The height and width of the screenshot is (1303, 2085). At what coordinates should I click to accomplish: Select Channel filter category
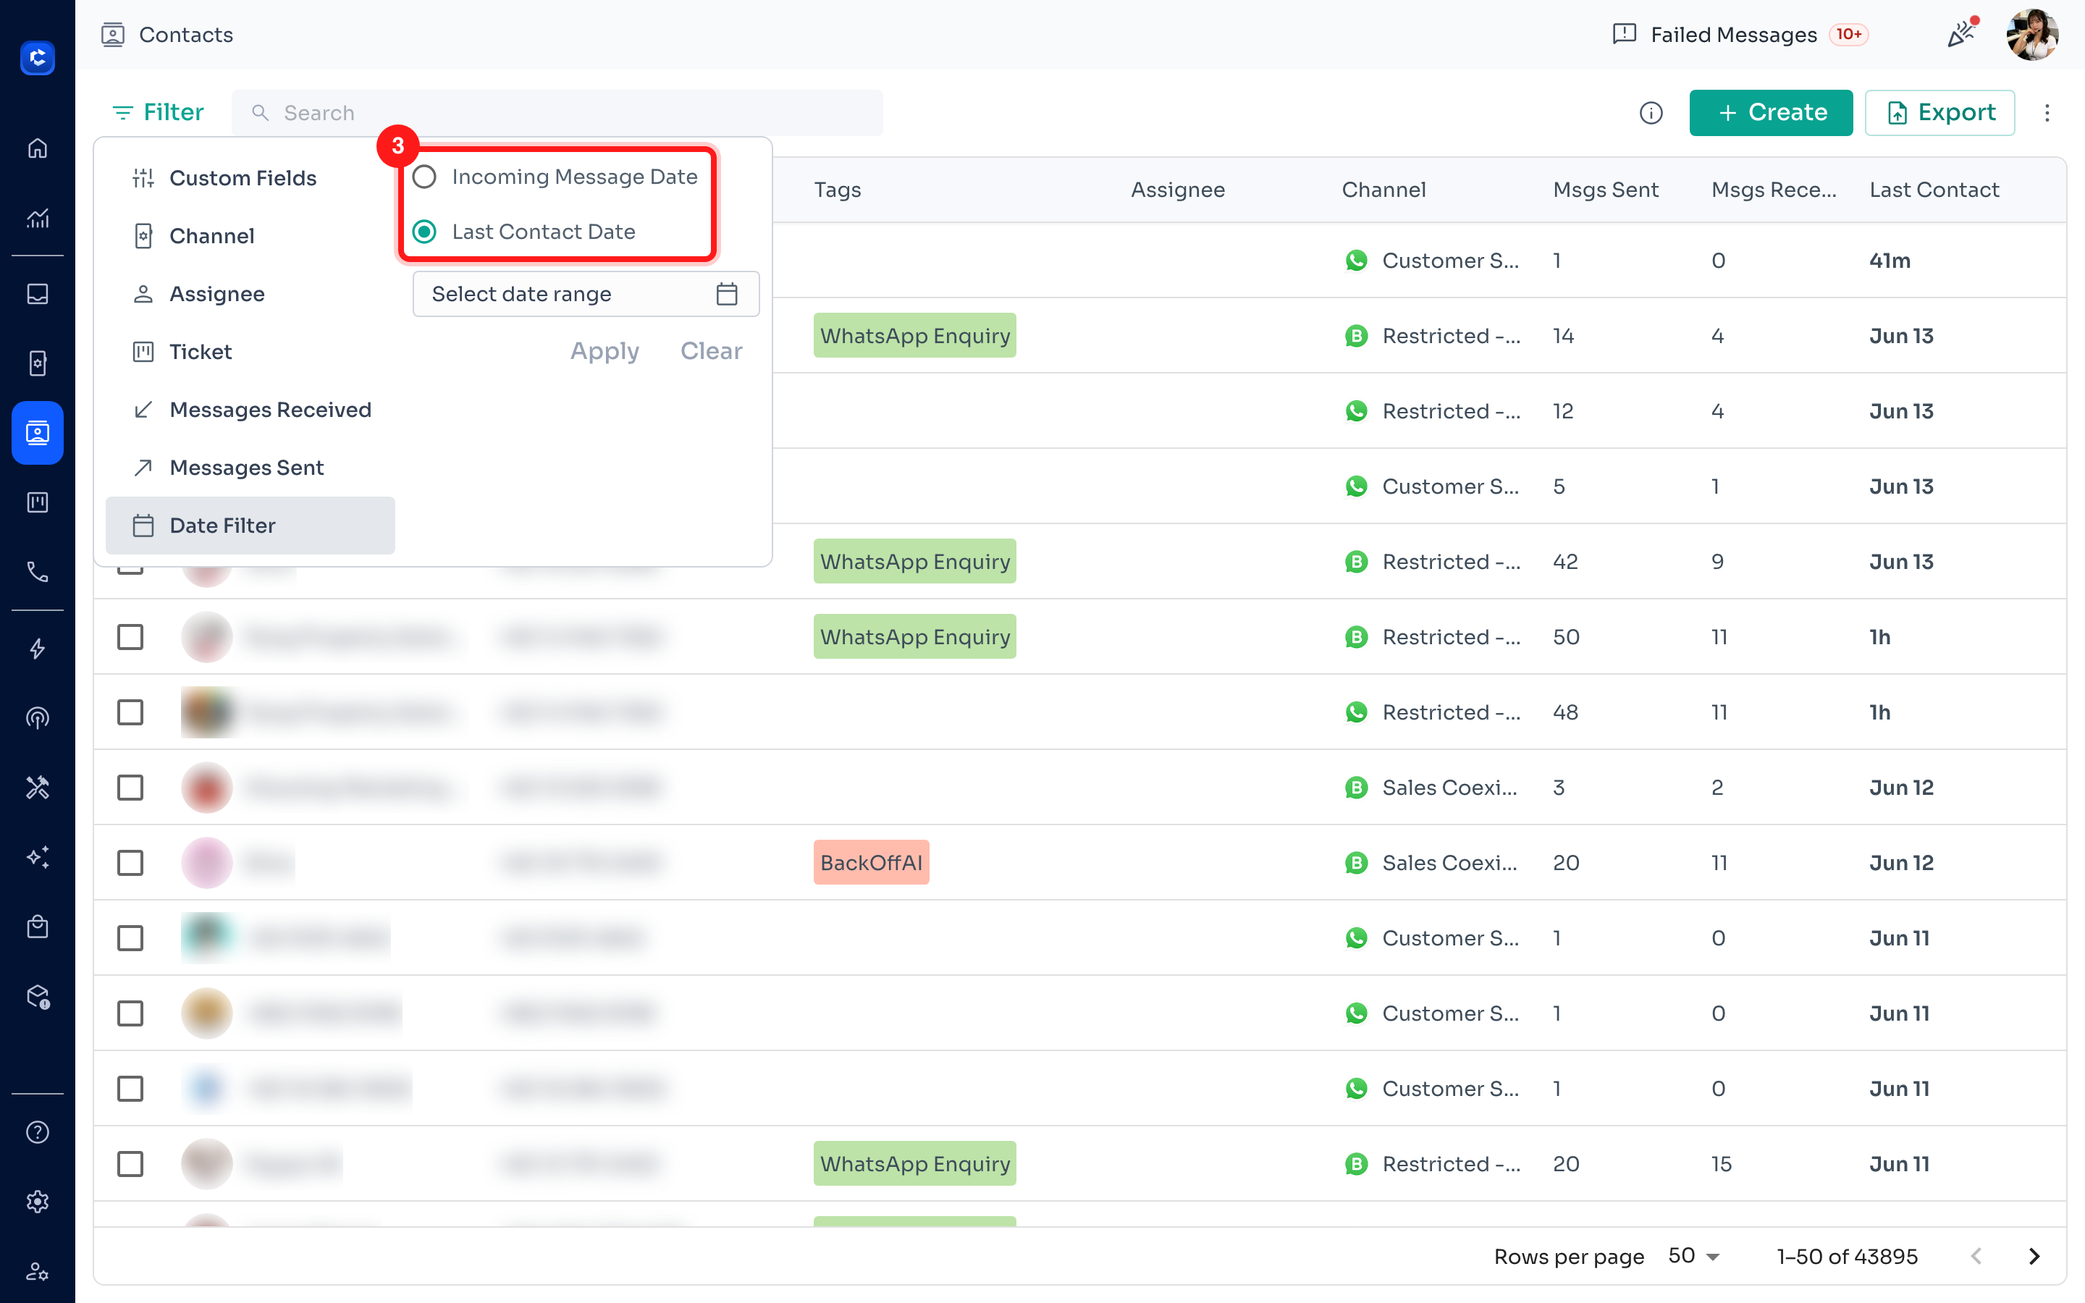point(250,236)
